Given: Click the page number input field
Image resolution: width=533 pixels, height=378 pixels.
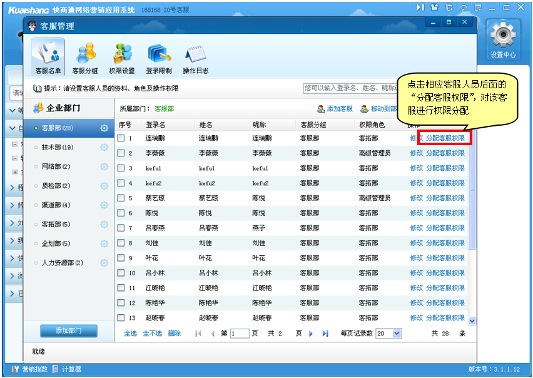Looking at the screenshot, I should click(240, 334).
